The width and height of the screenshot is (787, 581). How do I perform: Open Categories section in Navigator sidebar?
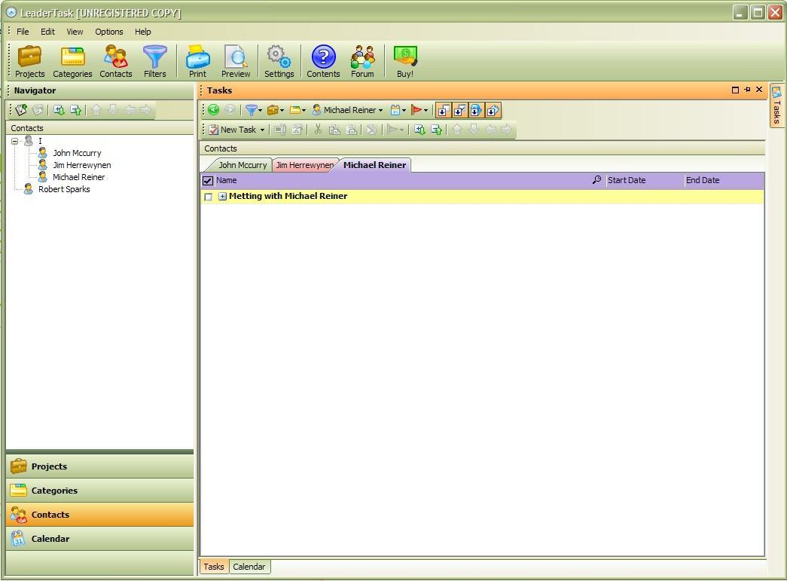click(100, 491)
